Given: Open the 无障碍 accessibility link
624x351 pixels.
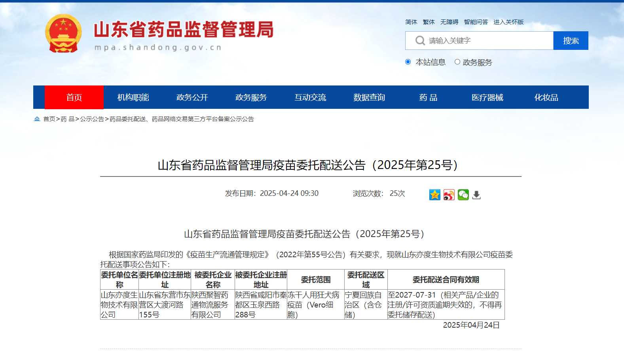Looking at the screenshot, I should pos(449,22).
